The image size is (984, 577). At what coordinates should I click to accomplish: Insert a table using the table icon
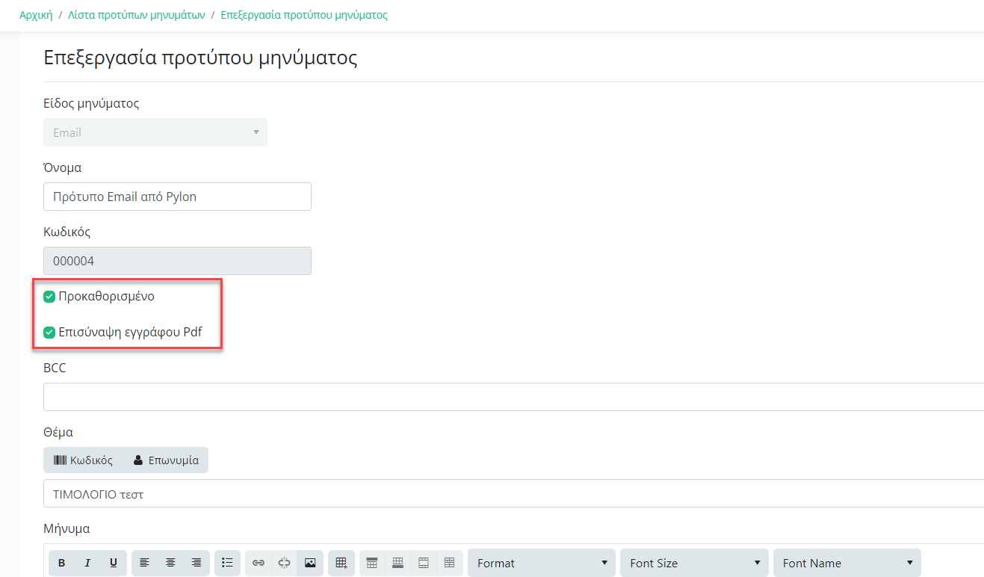click(341, 563)
